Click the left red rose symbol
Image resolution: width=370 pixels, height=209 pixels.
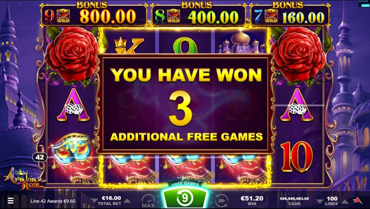click(72, 55)
